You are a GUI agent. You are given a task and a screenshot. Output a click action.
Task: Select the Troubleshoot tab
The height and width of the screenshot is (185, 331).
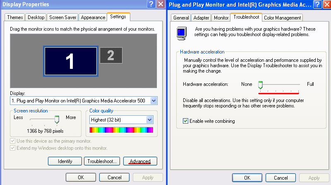tap(246, 17)
